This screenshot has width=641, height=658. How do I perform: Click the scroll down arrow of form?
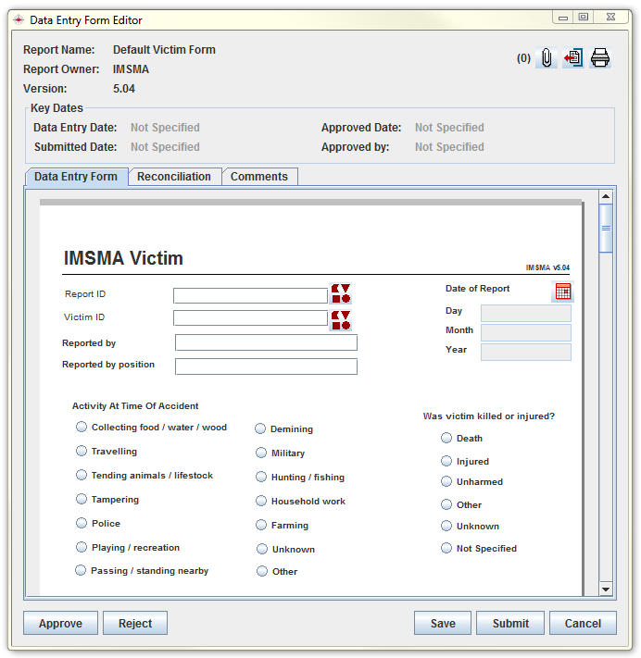pyautogui.click(x=606, y=589)
